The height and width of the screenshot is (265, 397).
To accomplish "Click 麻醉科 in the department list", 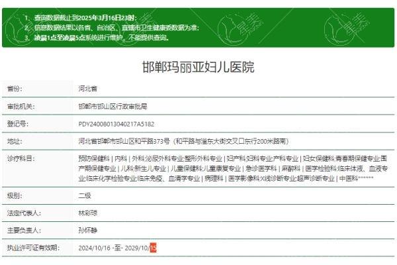I will click(291, 168).
